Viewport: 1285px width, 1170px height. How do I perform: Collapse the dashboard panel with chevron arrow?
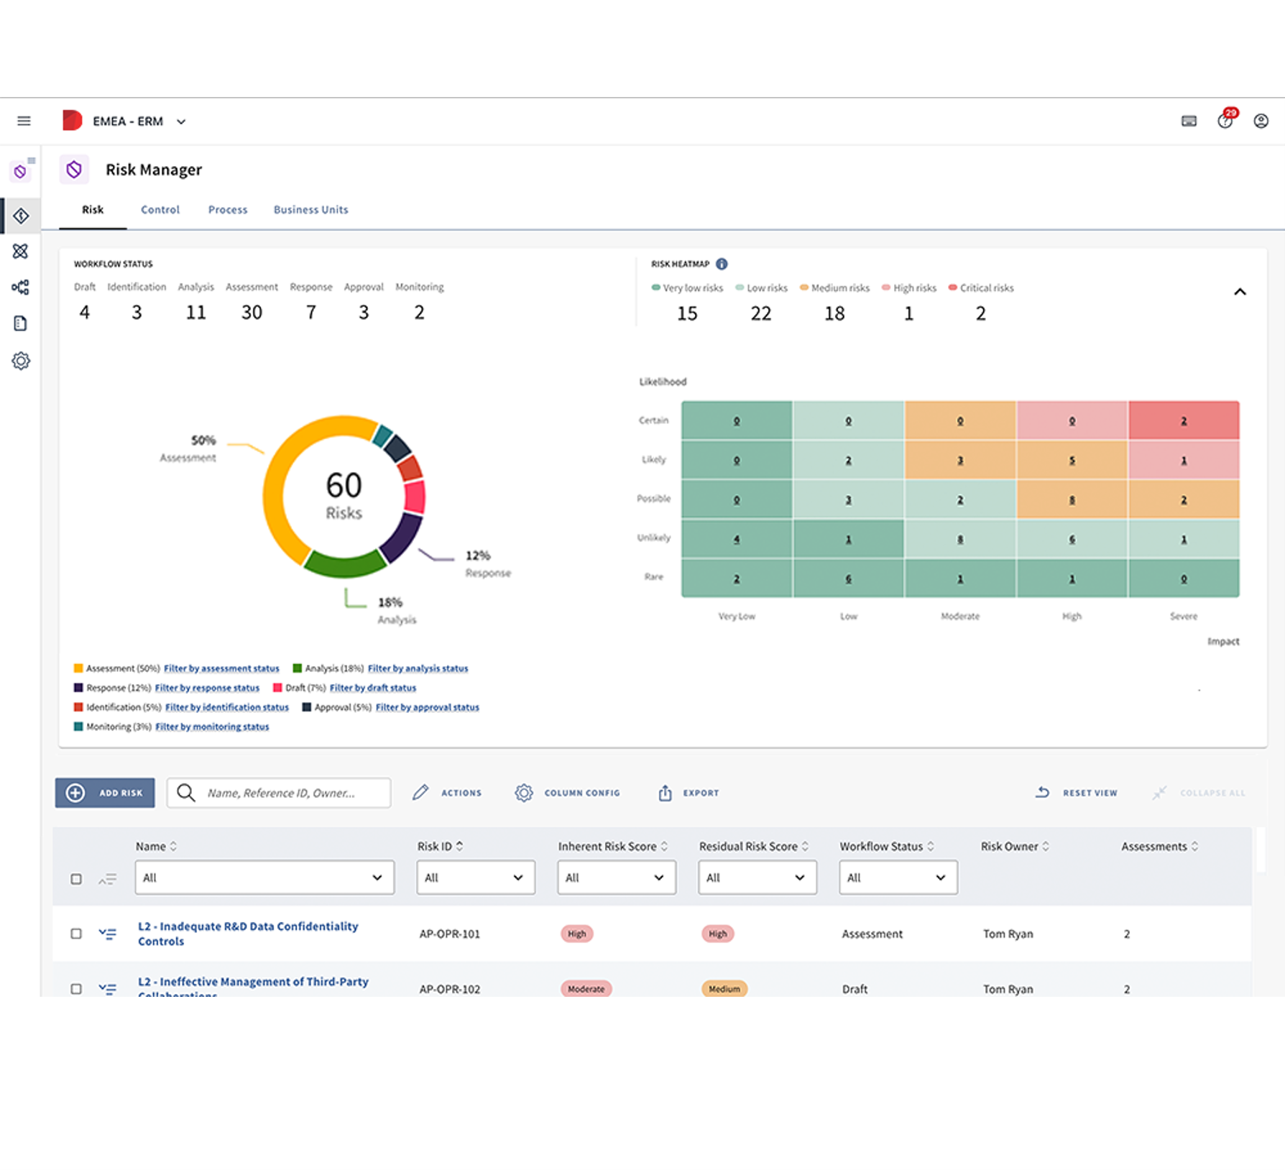(x=1240, y=292)
